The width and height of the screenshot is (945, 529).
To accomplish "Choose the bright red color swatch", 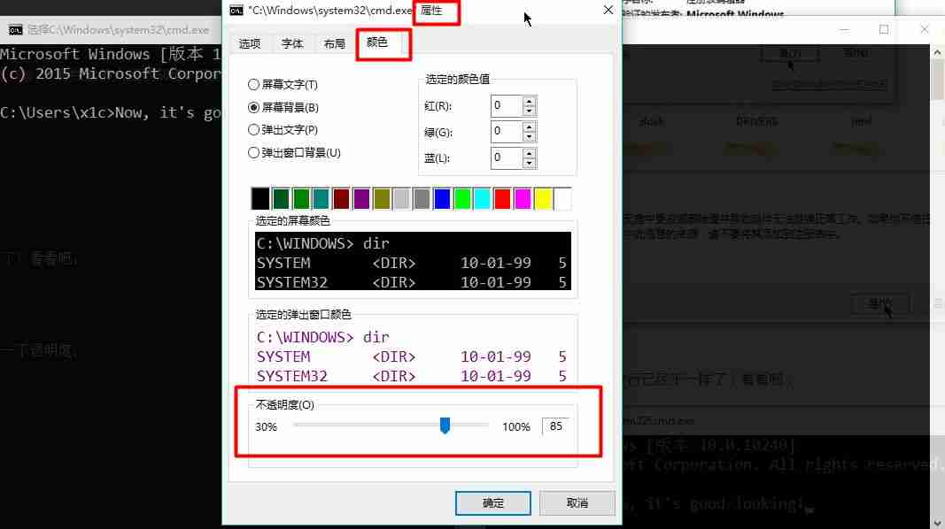I will pyautogui.click(x=504, y=197).
